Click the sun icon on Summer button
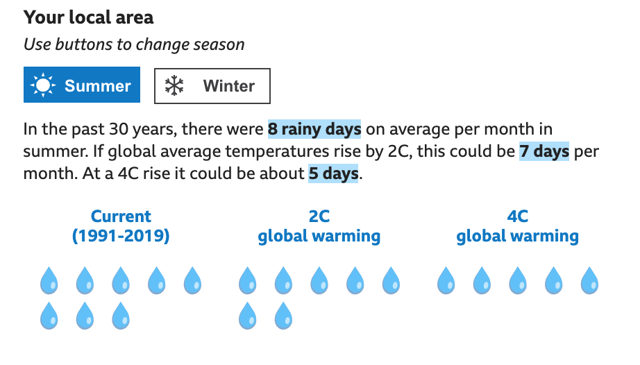This screenshot has height=365, width=640. [x=43, y=86]
